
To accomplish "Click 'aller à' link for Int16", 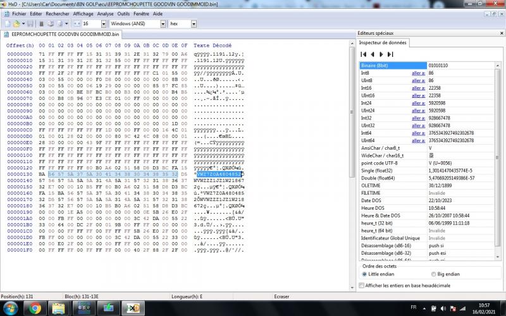I will point(418,88).
